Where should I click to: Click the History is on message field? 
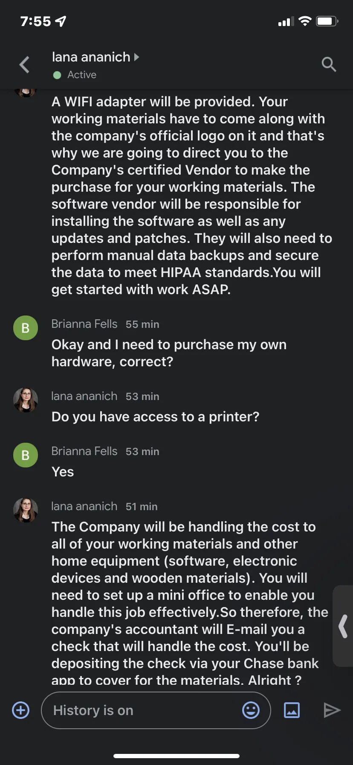(x=156, y=710)
